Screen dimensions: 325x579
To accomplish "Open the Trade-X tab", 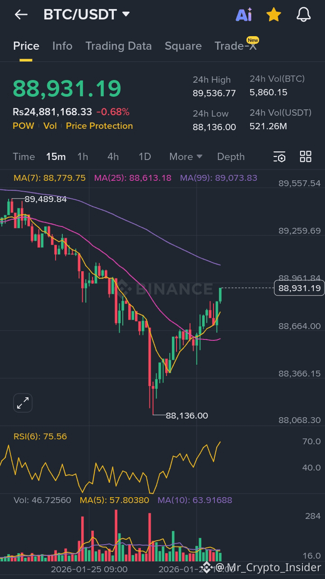I will click(236, 46).
